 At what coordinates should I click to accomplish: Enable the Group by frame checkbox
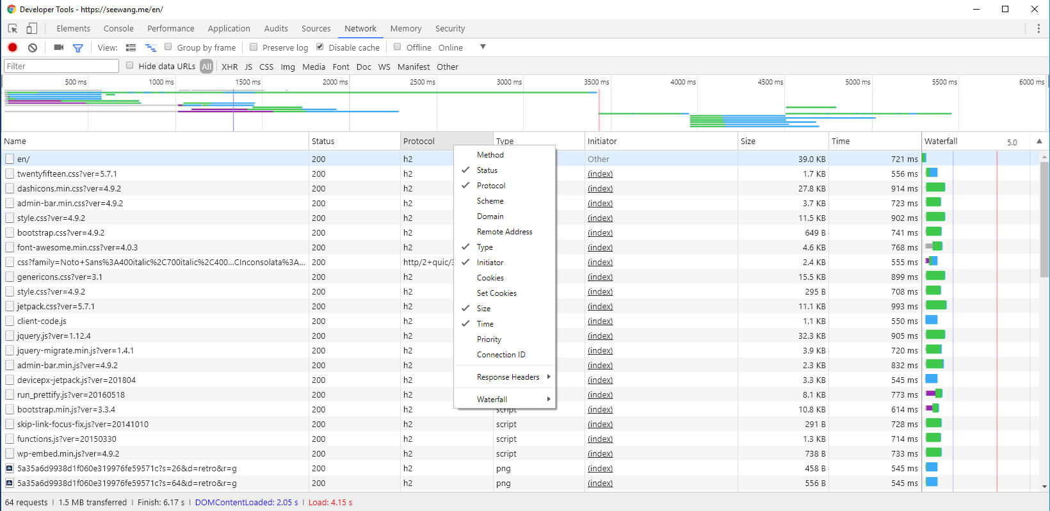(168, 47)
